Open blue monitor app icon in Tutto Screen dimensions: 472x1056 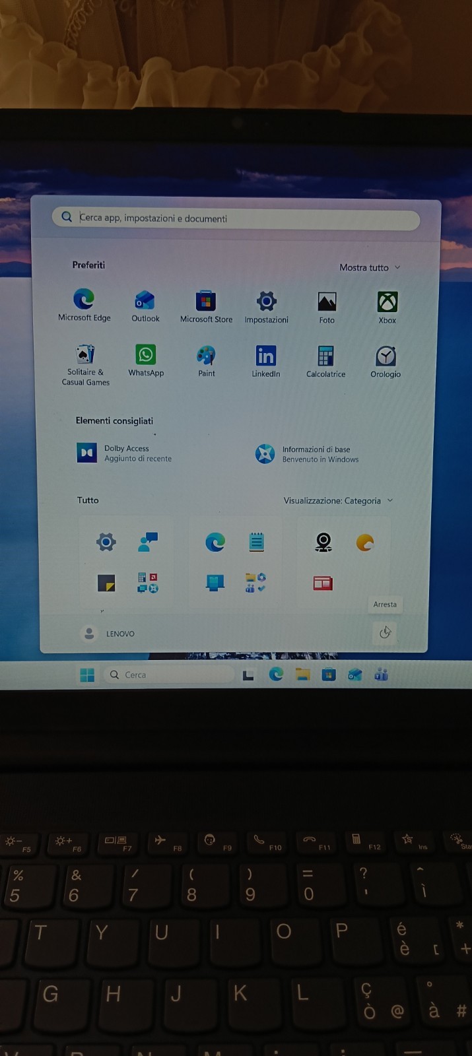point(215,582)
